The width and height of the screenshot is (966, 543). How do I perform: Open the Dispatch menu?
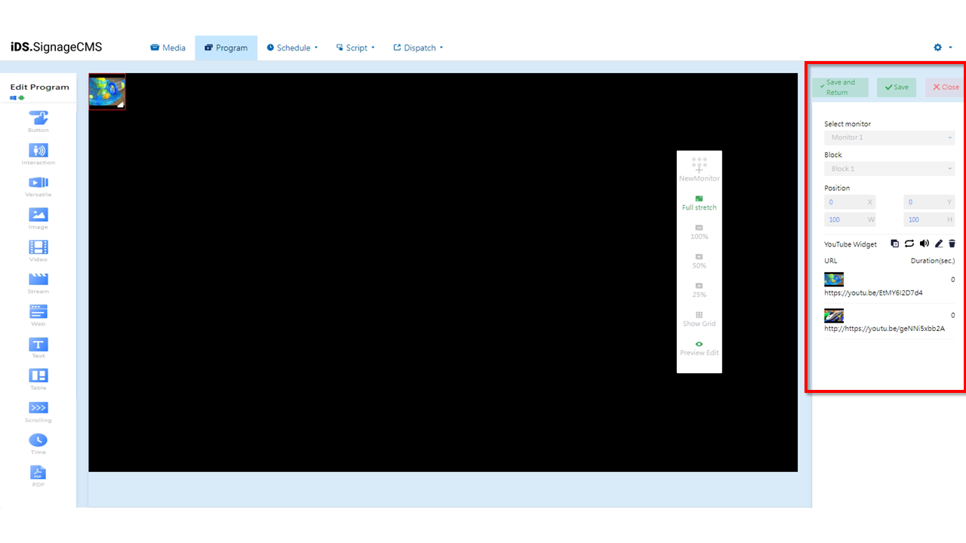417,47
